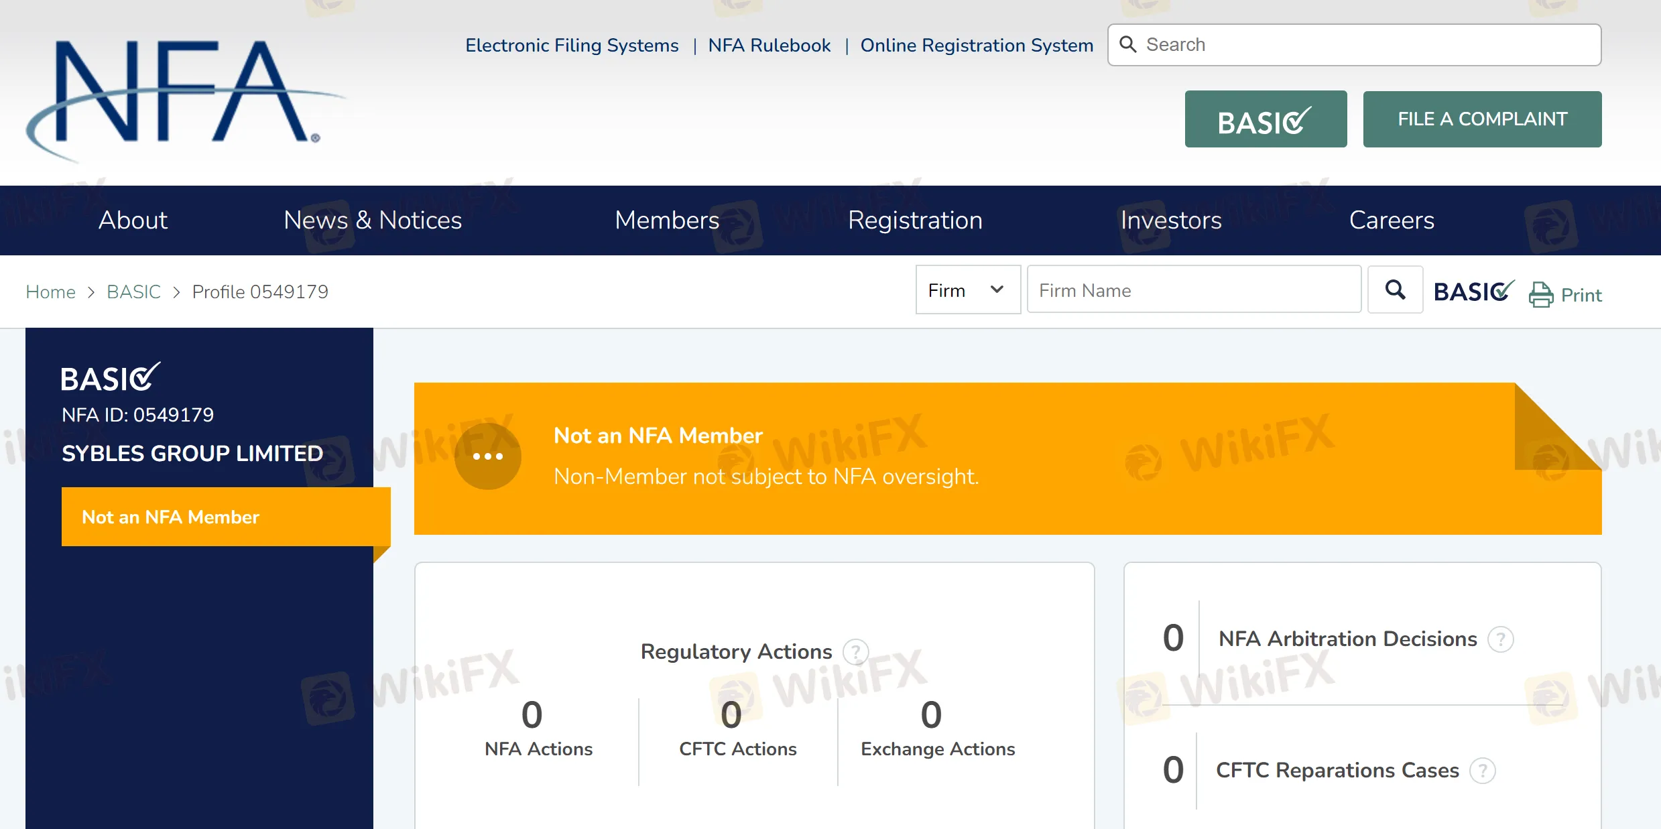Image resolution: width=1661 pixels, height=829 pixels.
Task: Click the FILE A COMPLAINT button
Action: [x=1482, y=119]
